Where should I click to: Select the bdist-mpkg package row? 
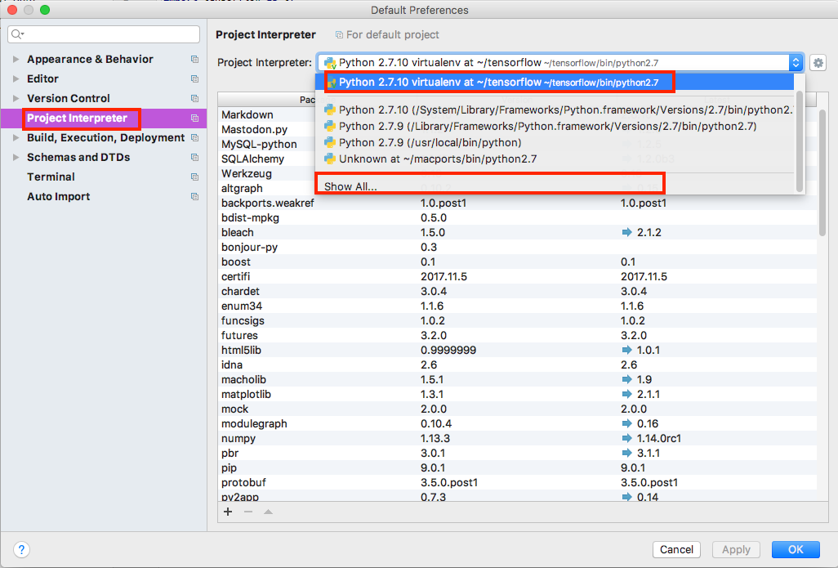517,217
